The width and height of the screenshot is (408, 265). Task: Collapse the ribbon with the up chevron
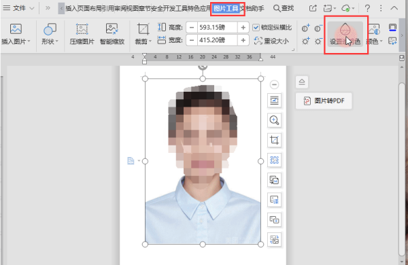pyautogui.click(x=394, y=8)
